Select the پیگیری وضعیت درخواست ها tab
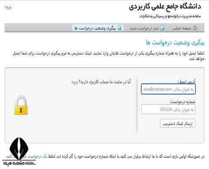 [98, 28]
